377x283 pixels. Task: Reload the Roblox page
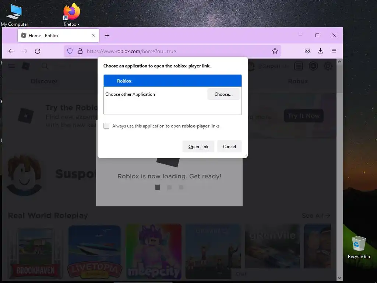click(x=38, y=51)
